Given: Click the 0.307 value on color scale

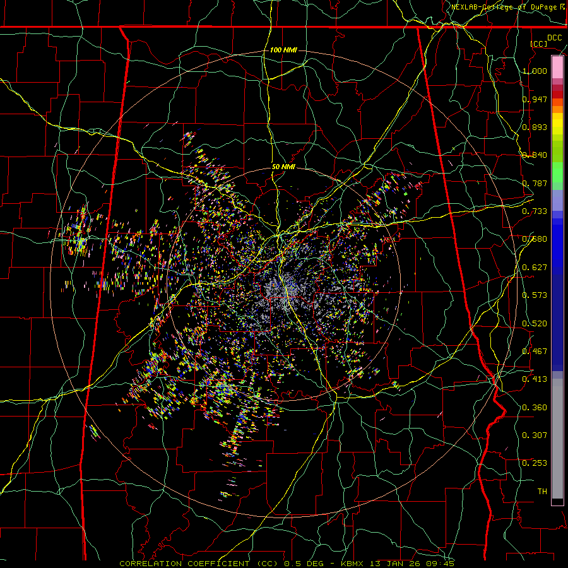Looking at the screenshot, I should (x=535, y=435).
